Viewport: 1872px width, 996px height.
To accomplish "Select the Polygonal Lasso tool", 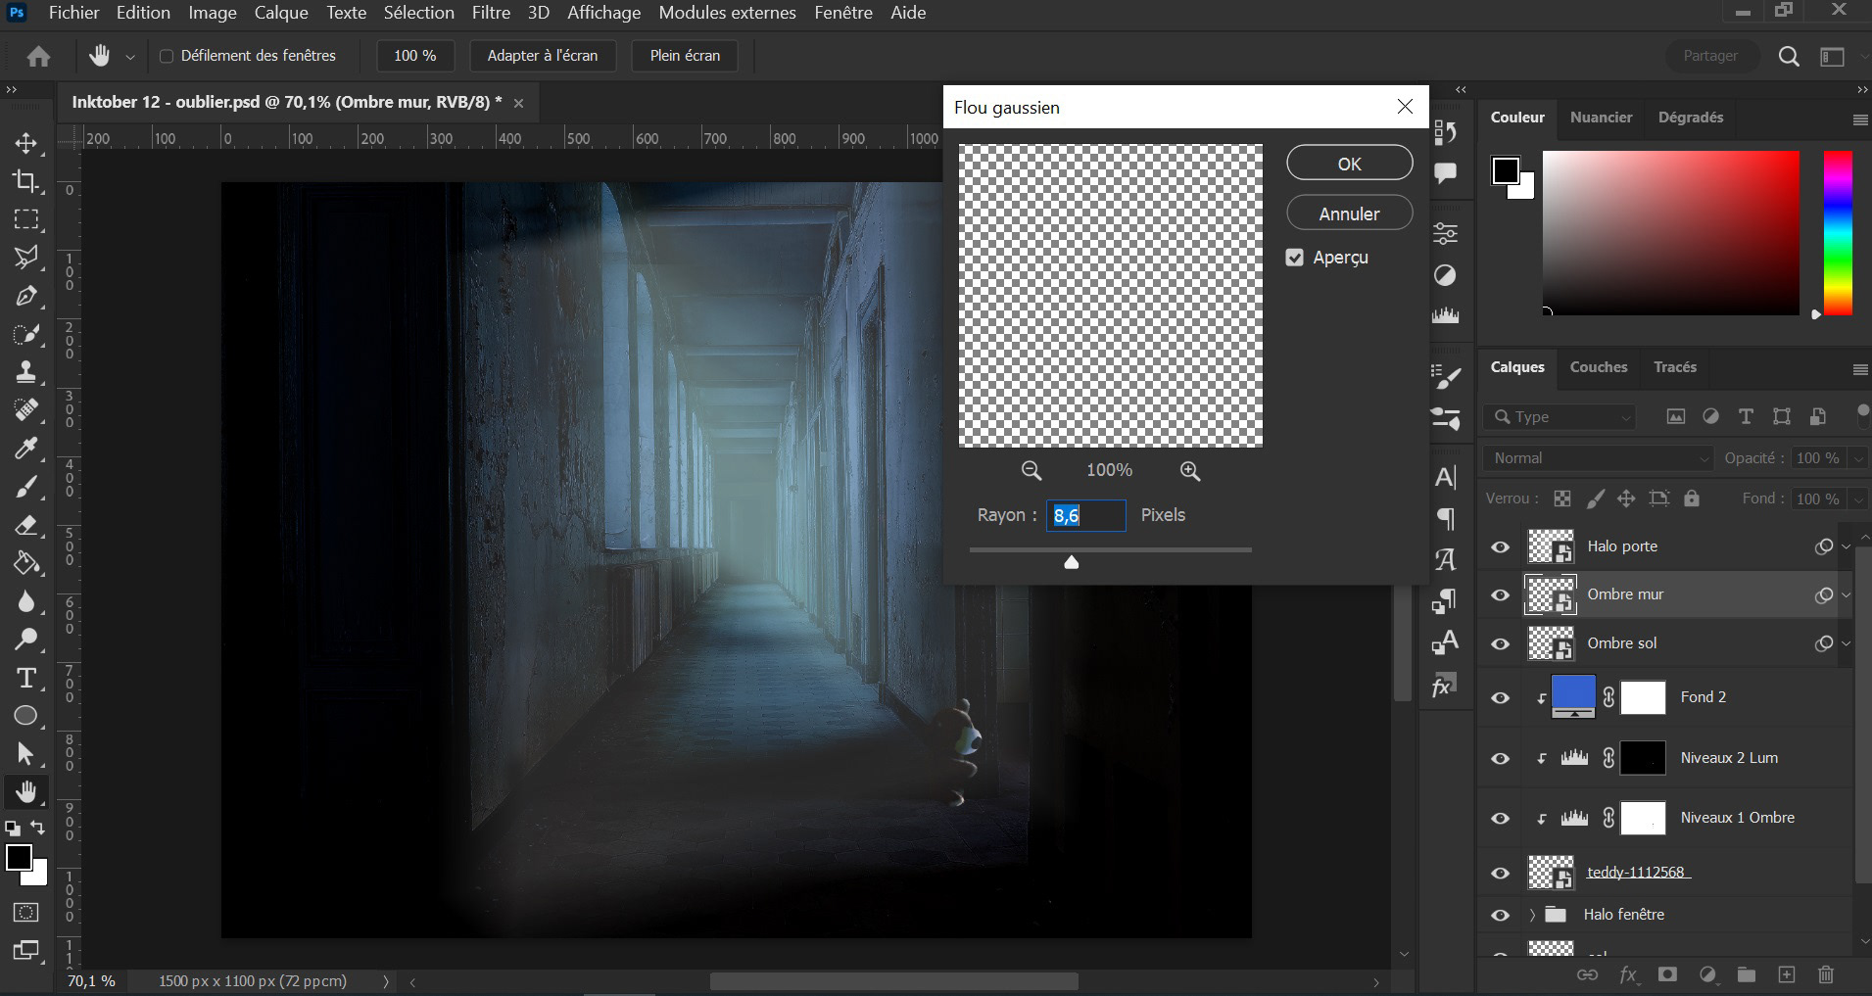I will 26,258.
